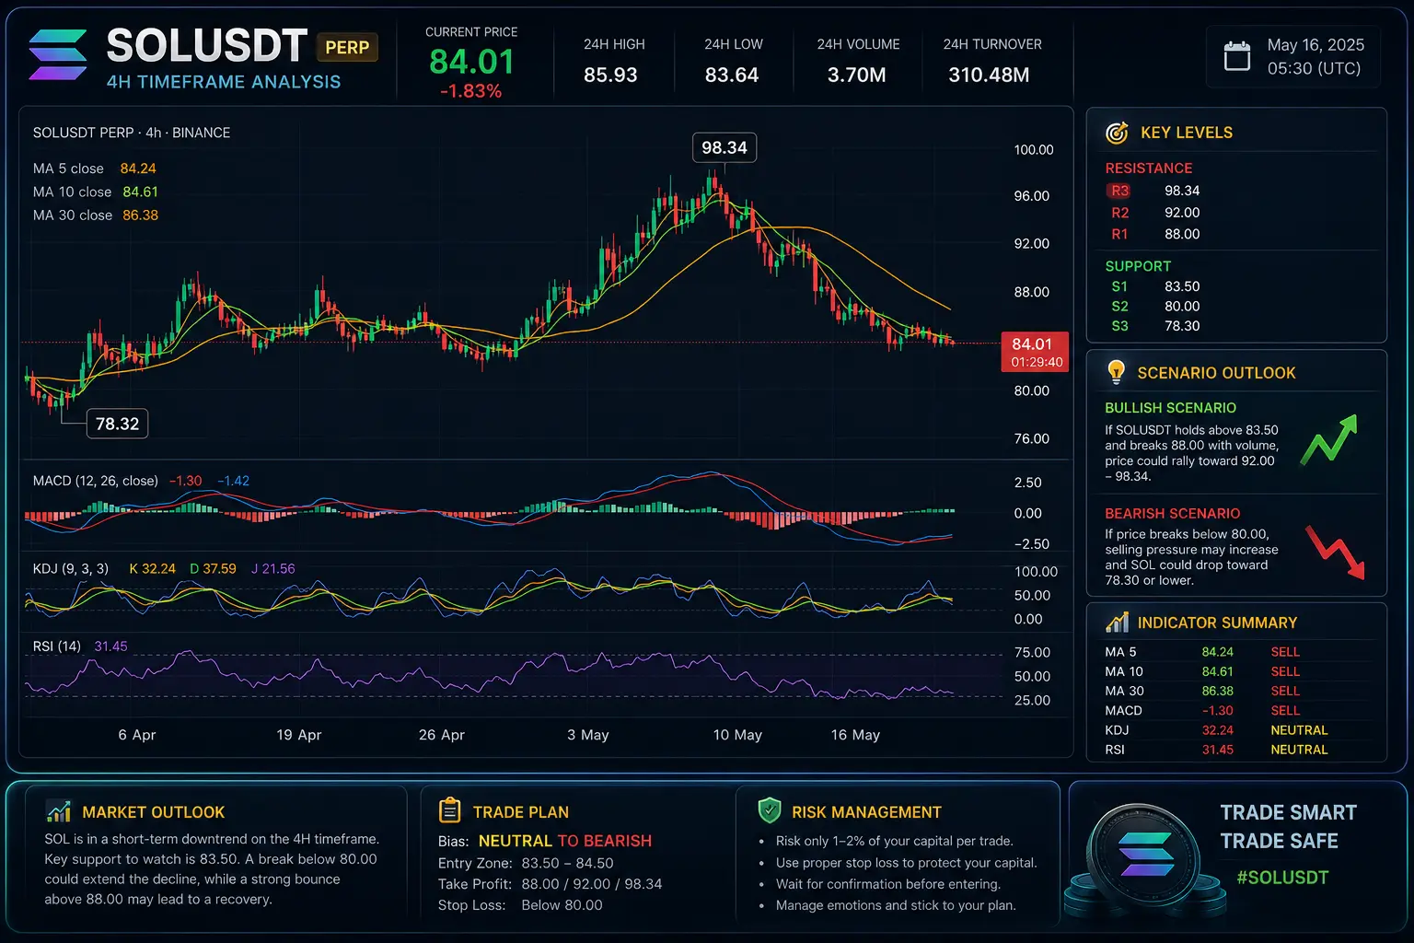Click the PERP badge next to SOLUSDT
The image size is (1414, 943).
click(x=347, y=47)
